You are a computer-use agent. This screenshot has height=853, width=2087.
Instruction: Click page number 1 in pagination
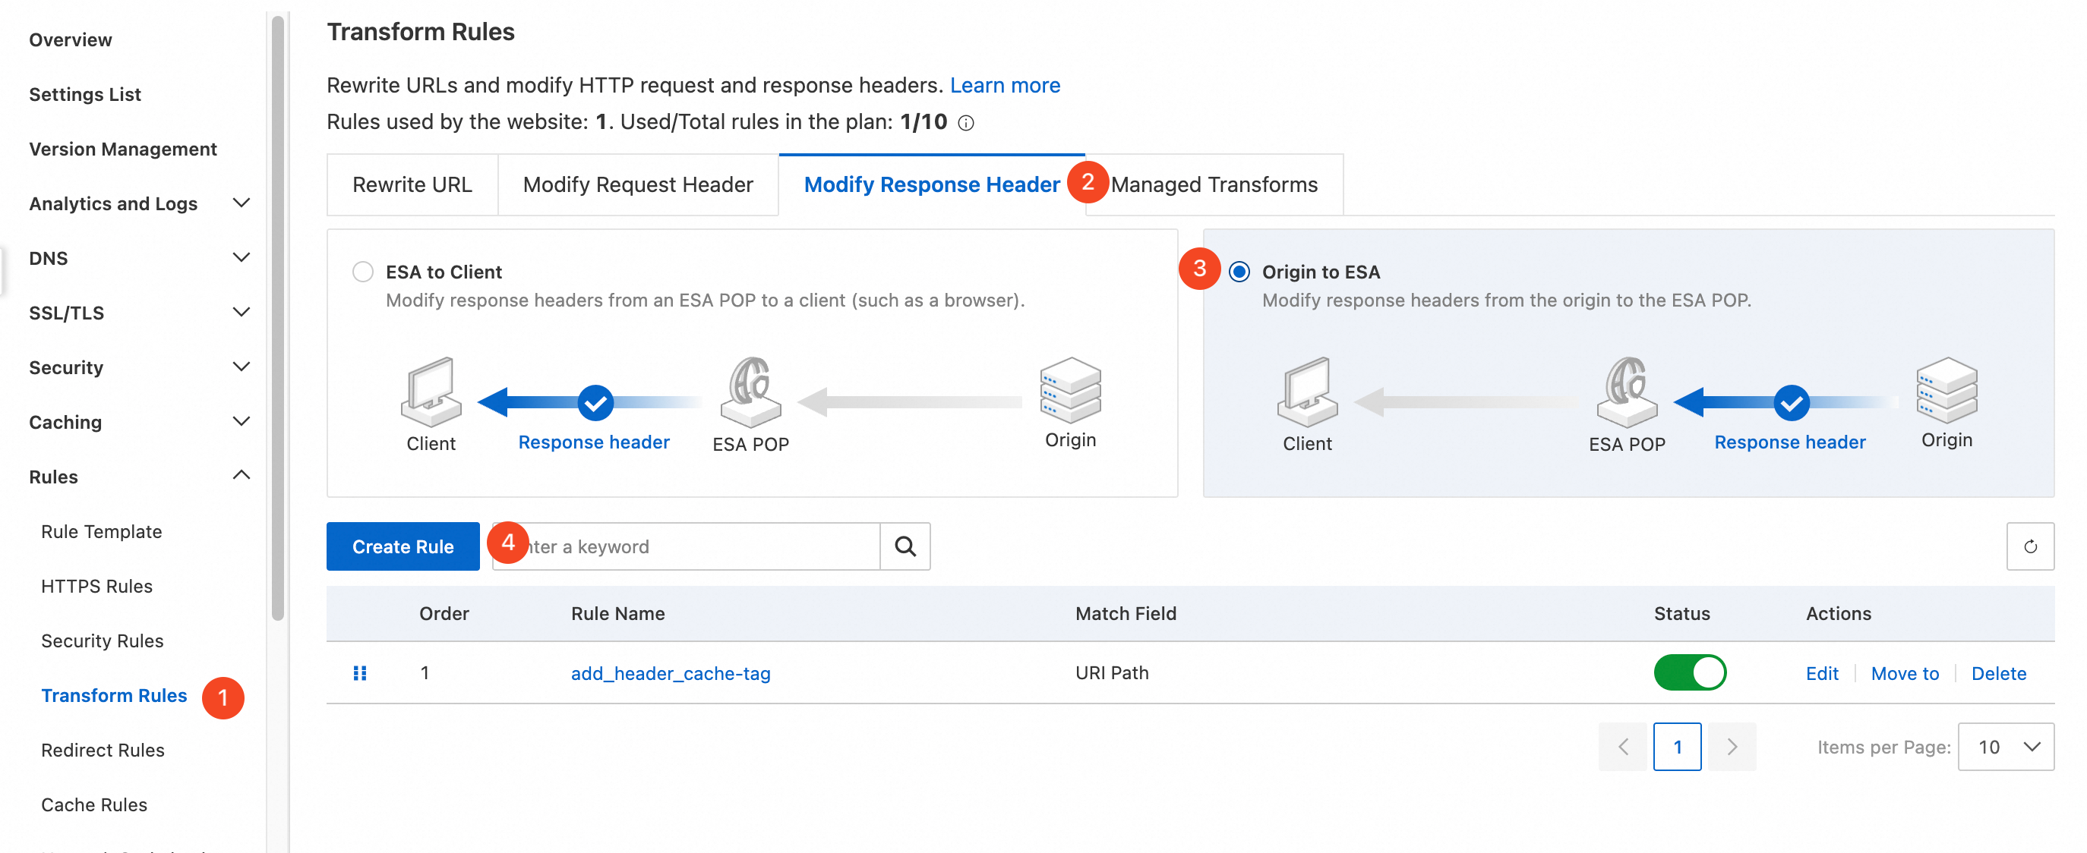point(1677,746)
